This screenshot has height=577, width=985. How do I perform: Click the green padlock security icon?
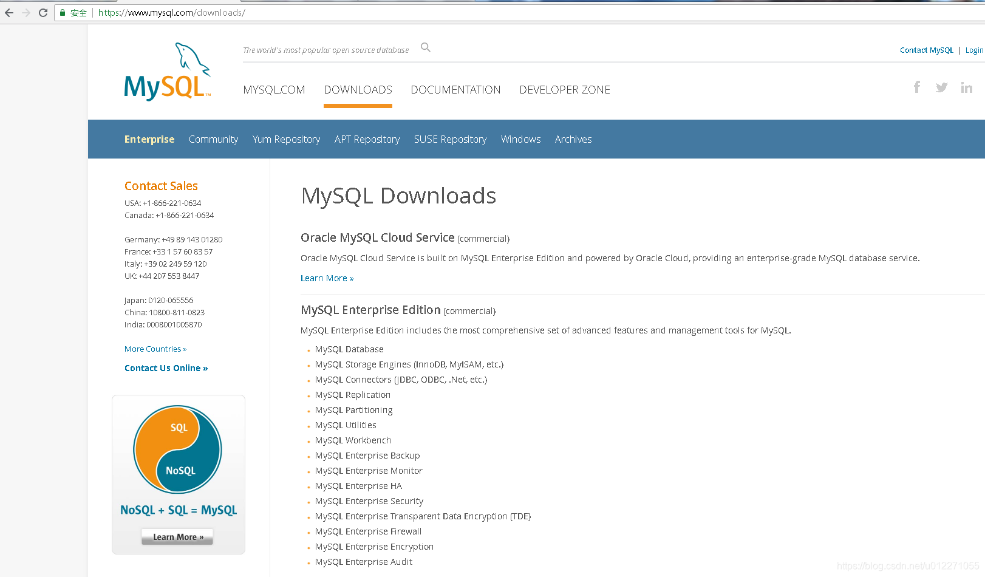(63, 13)
